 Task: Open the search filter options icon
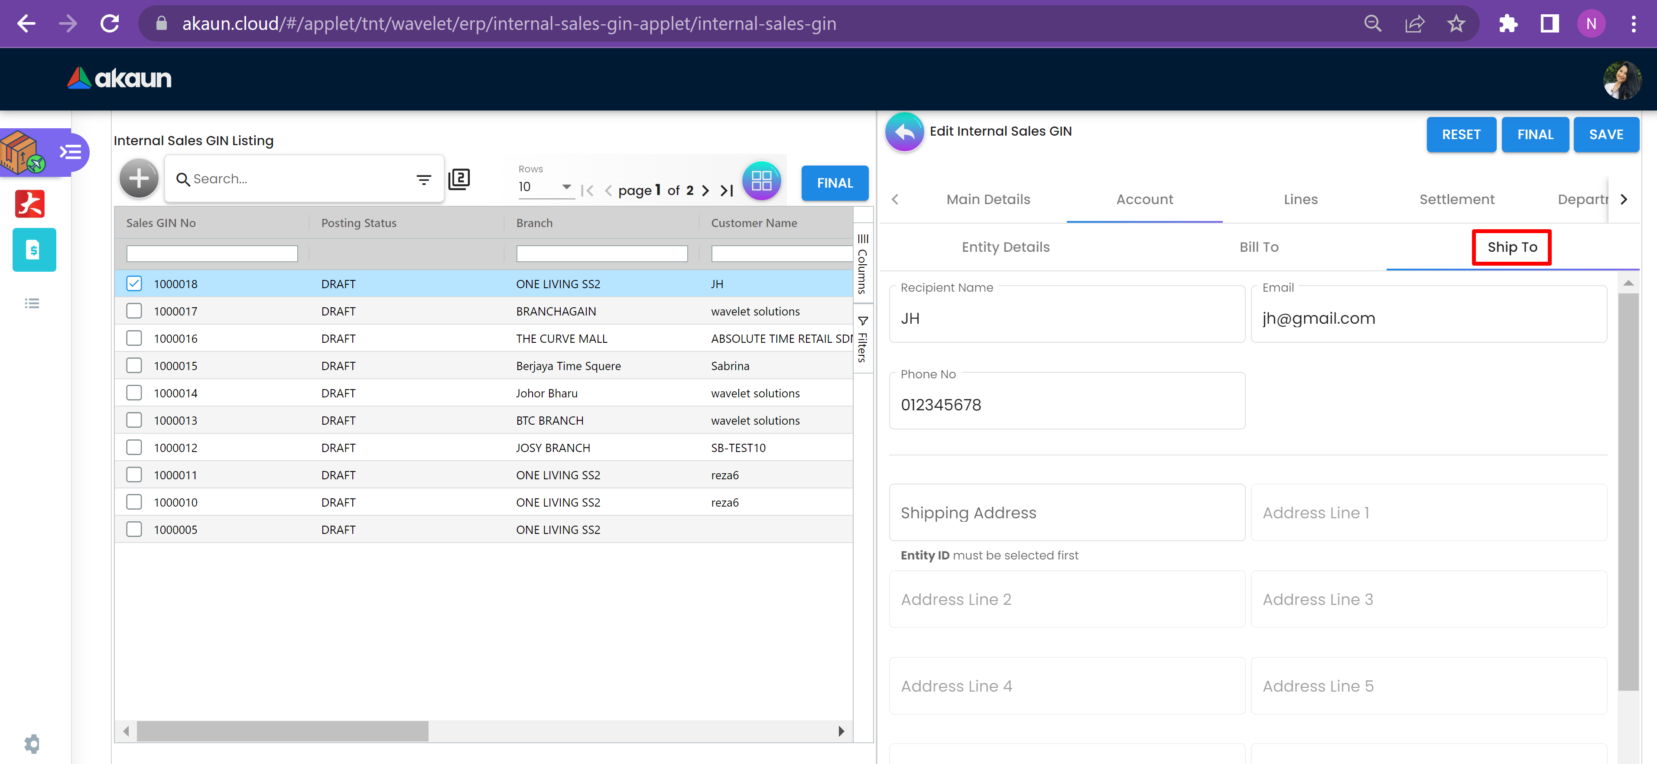(423, 179)
